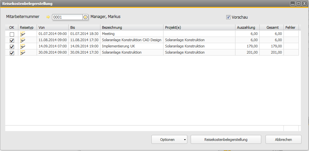Select the Auszahlung value 179,00
The width and height of the screenshot is (309, 151).
247,46
